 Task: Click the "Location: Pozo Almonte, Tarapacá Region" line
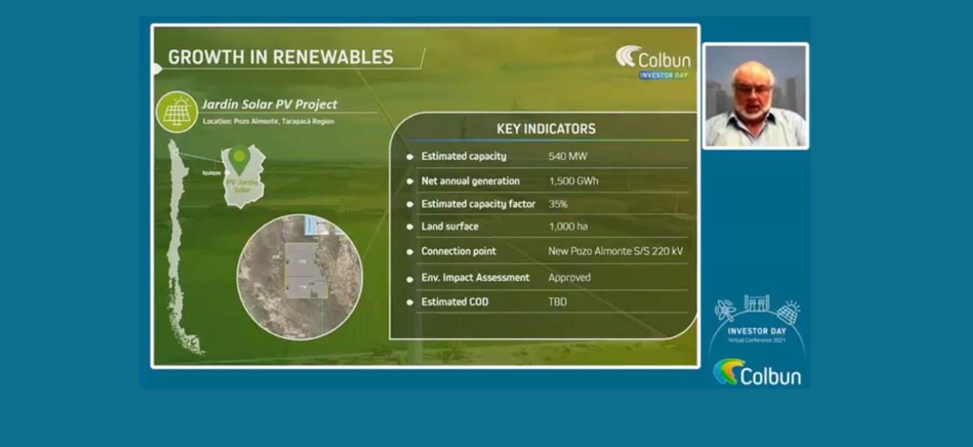[x=269, y=121]
